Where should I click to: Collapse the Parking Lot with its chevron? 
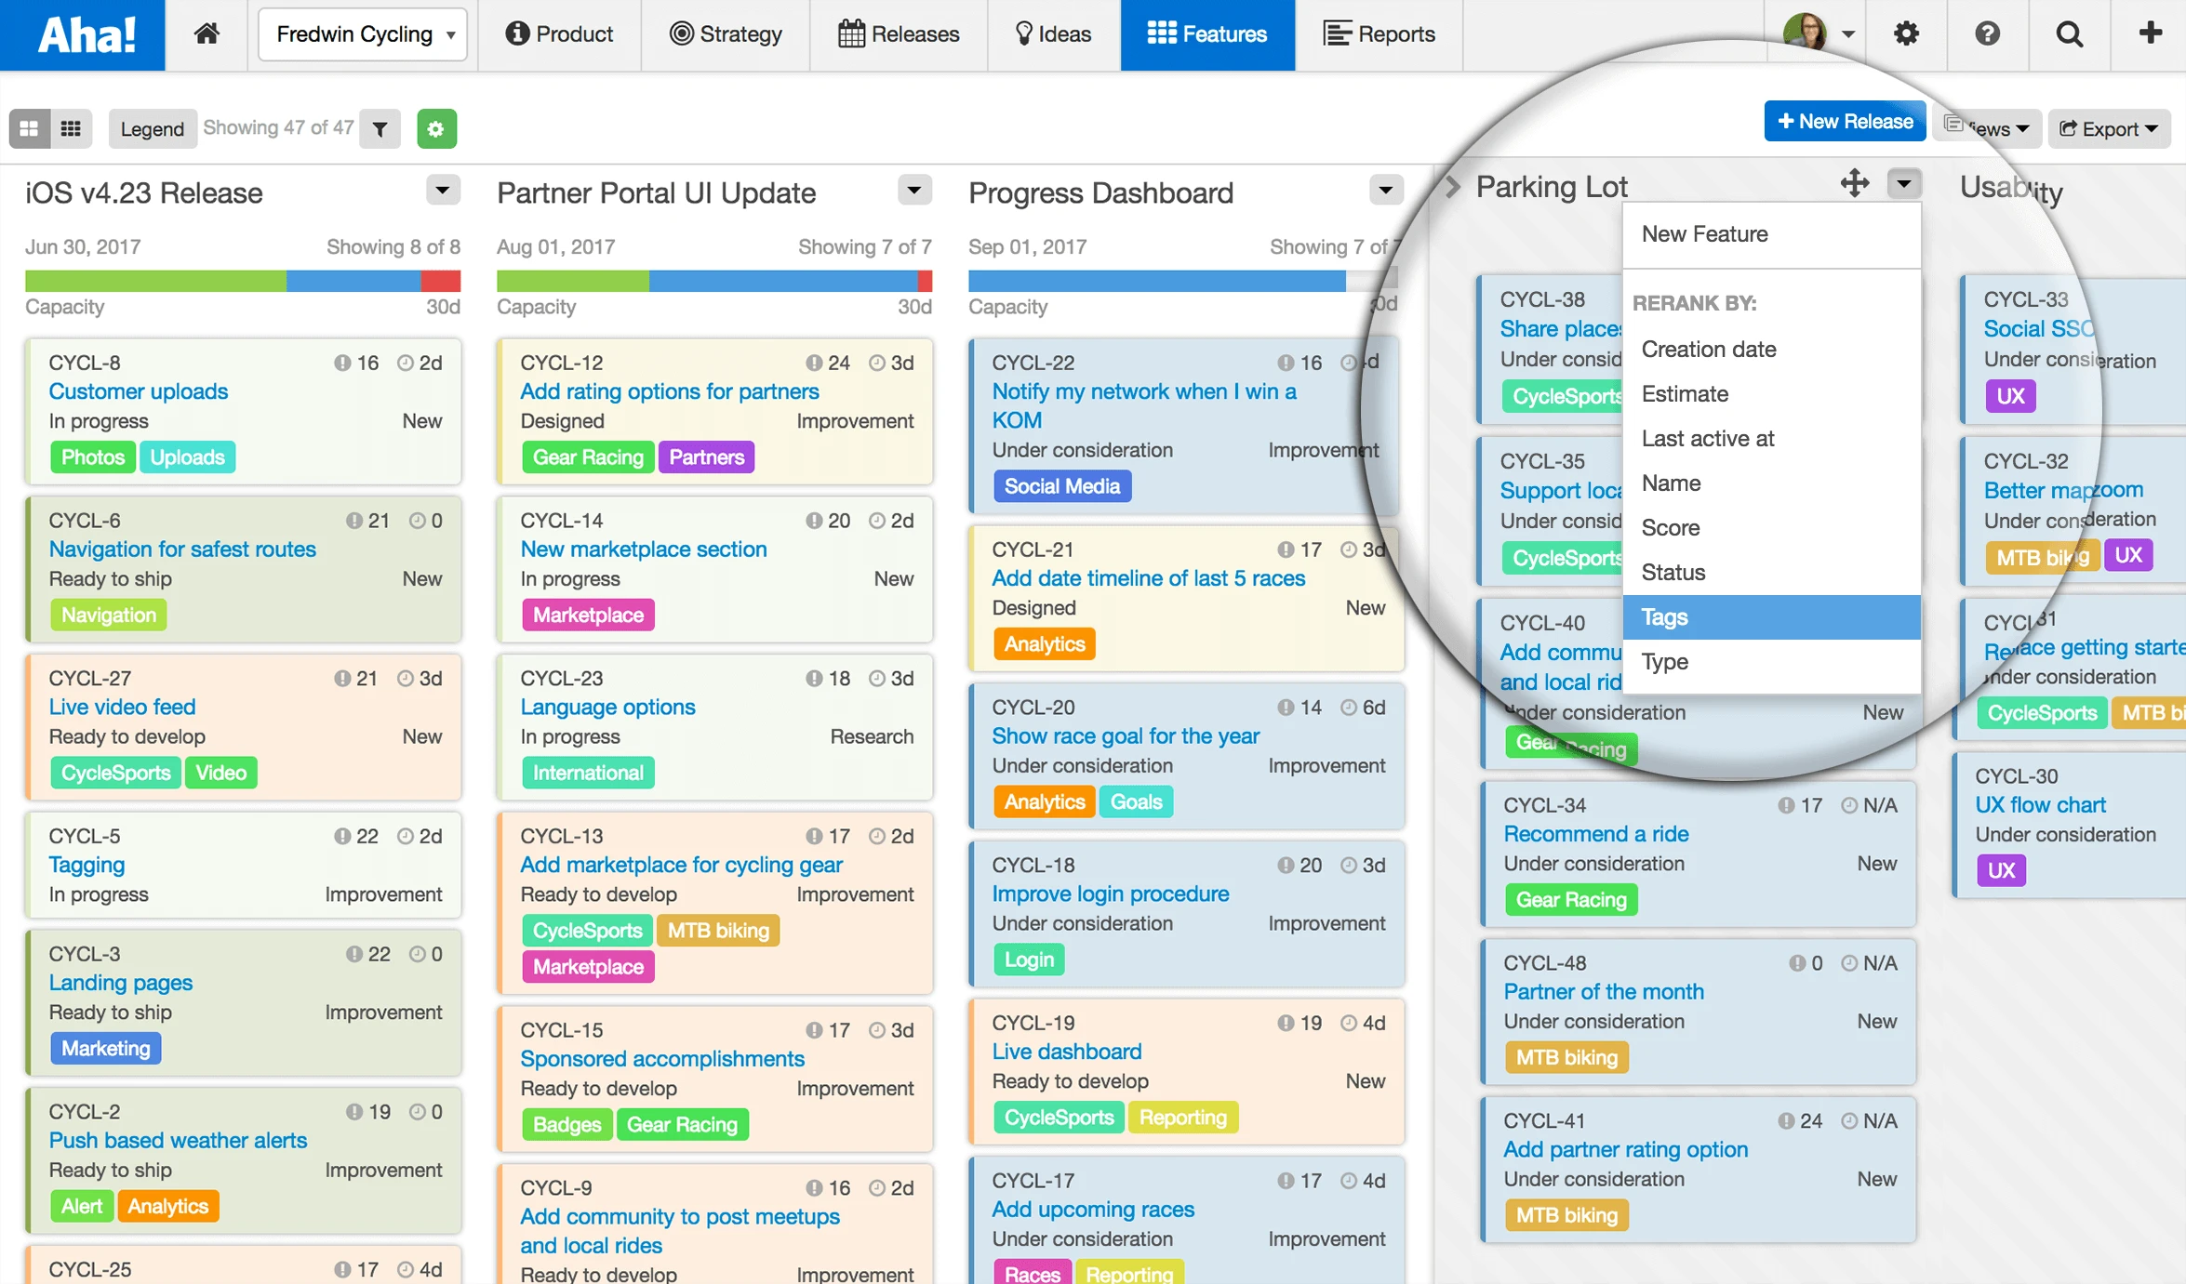pyautogui.click(x=1452, y=187)
